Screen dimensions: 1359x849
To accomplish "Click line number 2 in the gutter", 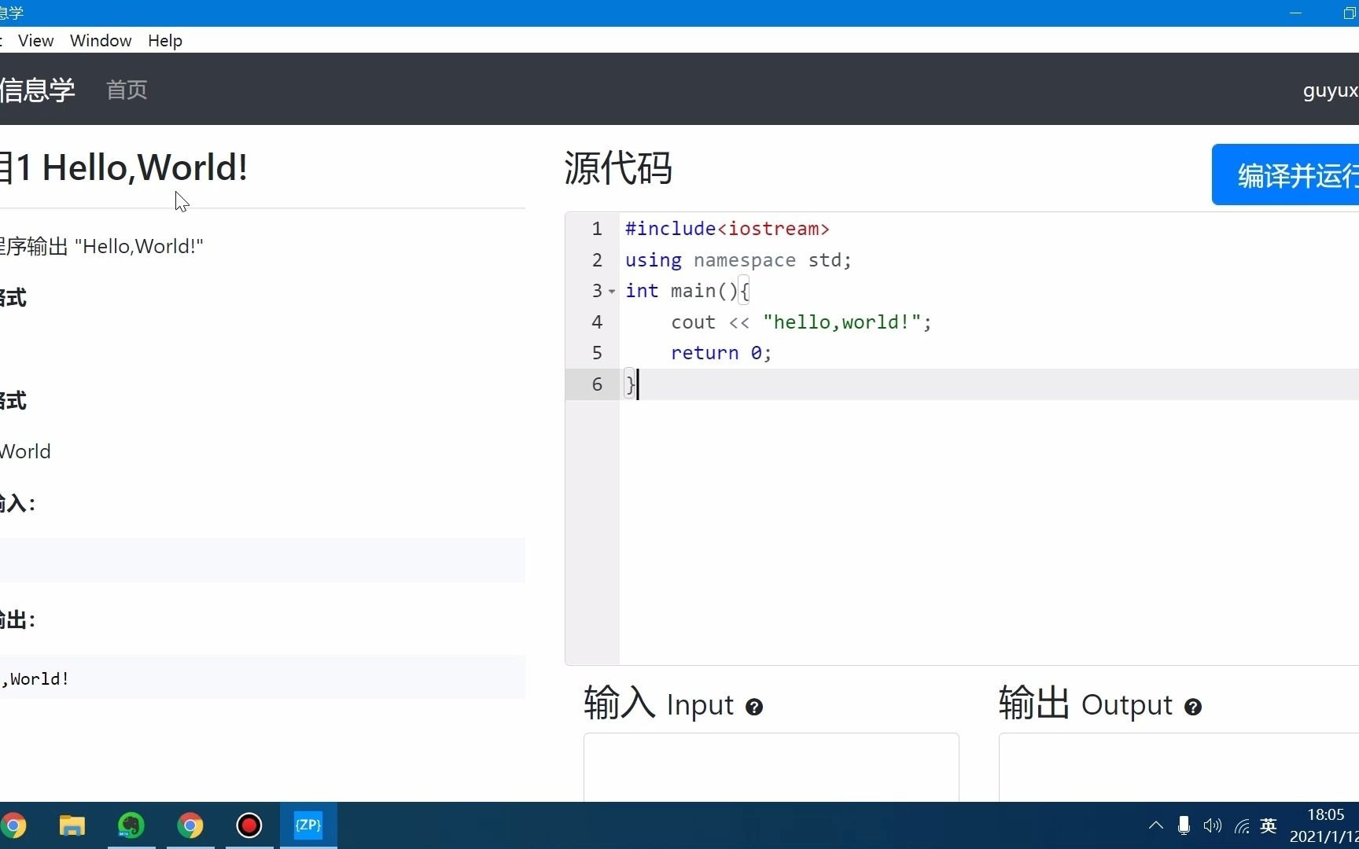I will coord(597,260).
